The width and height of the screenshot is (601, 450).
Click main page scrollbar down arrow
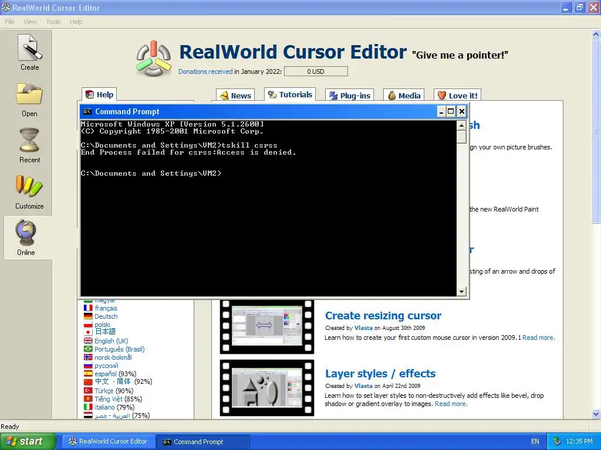[x=596, y=414]
